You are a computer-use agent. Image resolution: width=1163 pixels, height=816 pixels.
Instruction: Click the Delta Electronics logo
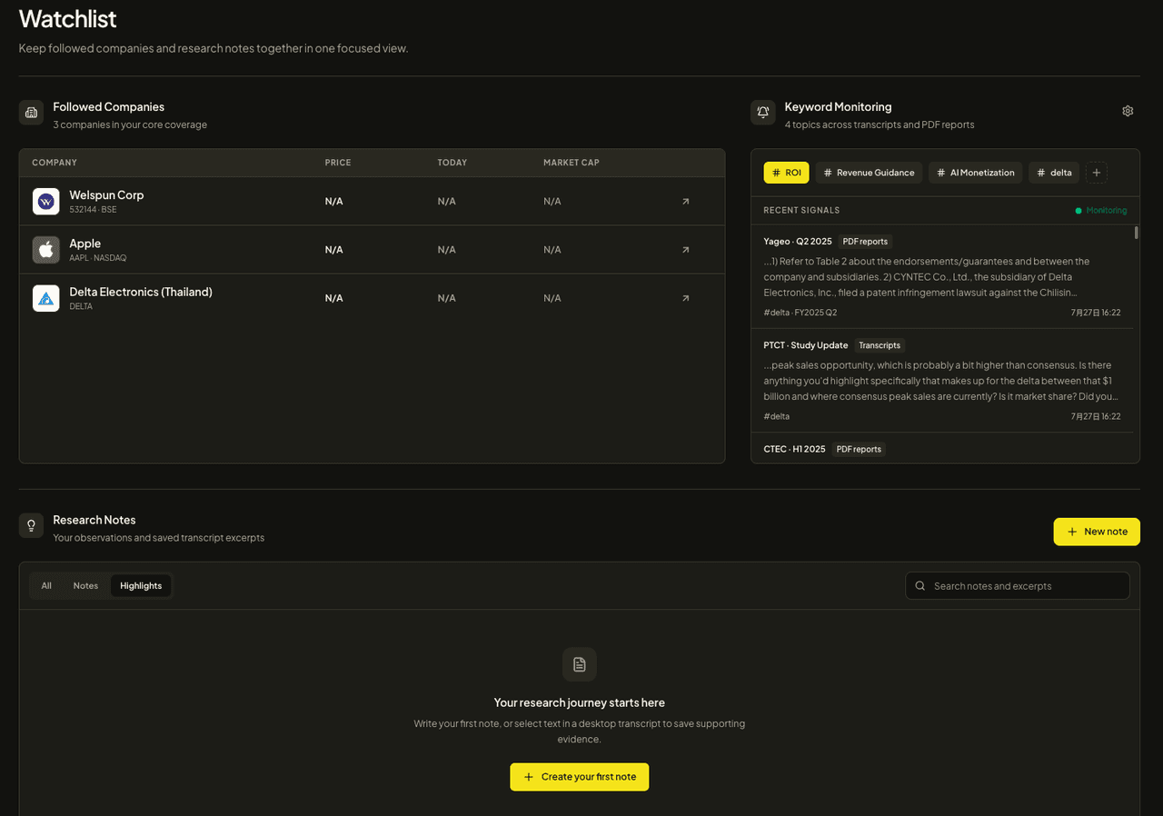[46, 298]
